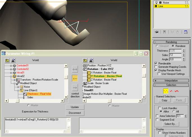Enable the Lock Handles checkbox

(x=160, y=108)
